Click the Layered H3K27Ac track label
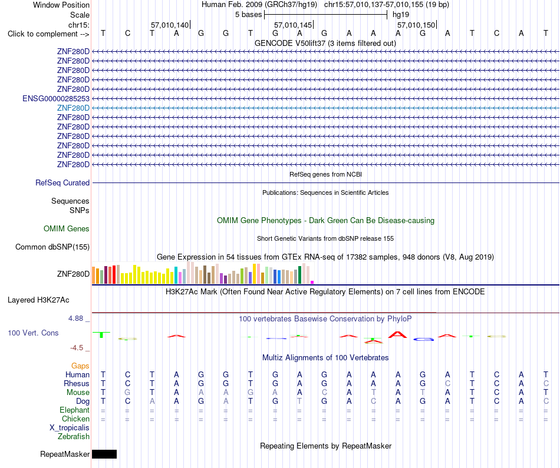The width and height of the screenshot is (560, 468). (x=38, y=300)
